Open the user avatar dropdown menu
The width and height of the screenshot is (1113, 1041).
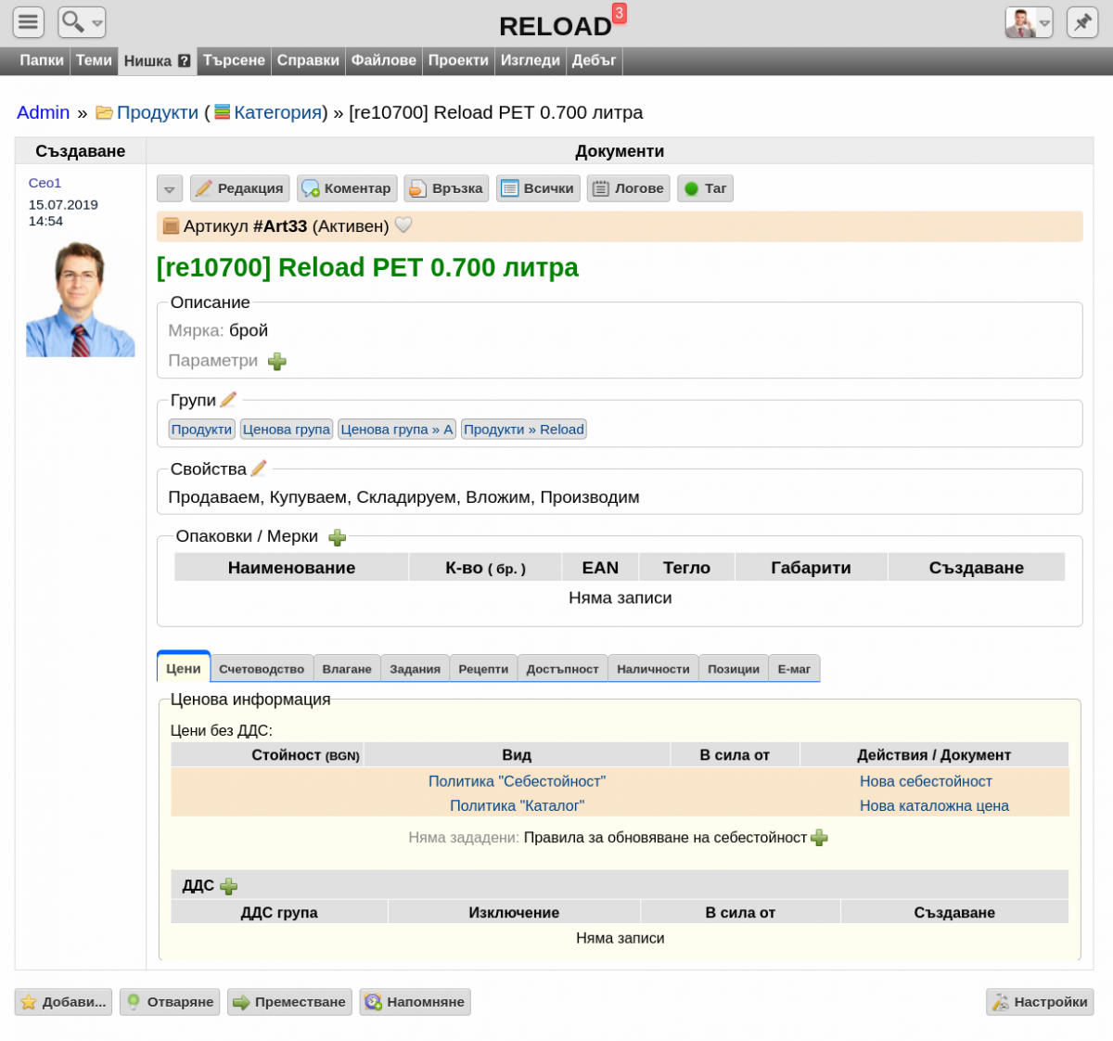tap(1029, 21)
